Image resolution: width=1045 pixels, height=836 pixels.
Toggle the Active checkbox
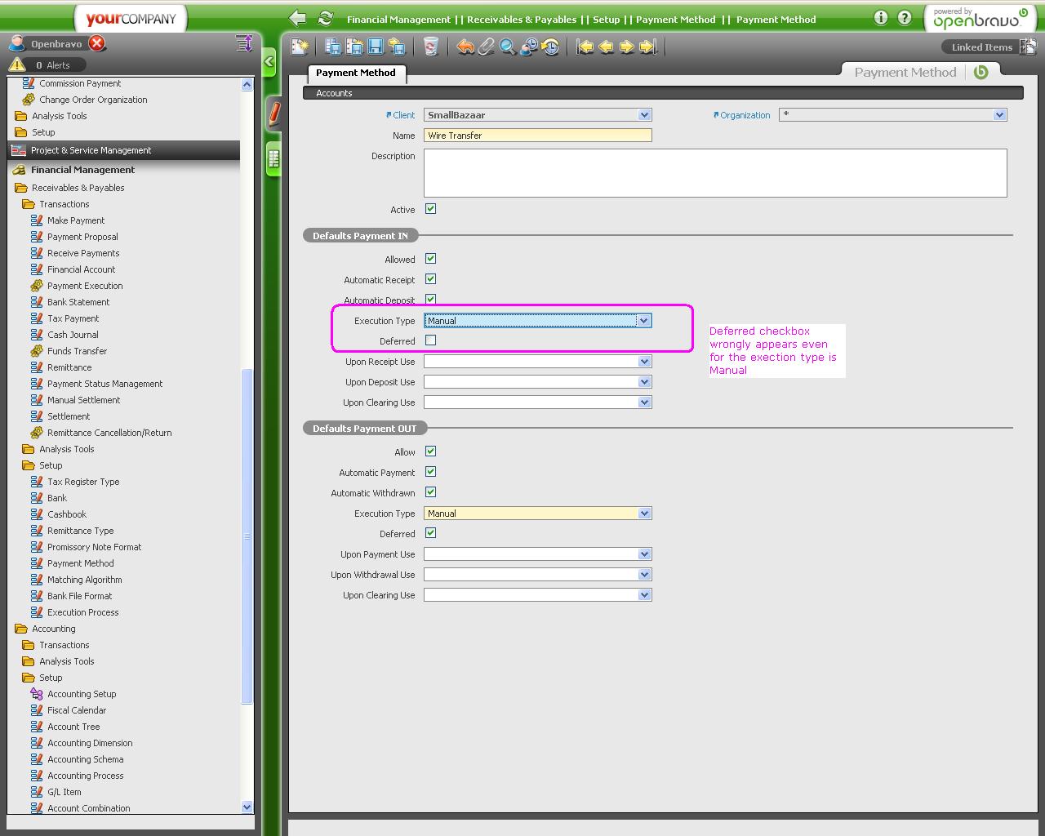430,209
